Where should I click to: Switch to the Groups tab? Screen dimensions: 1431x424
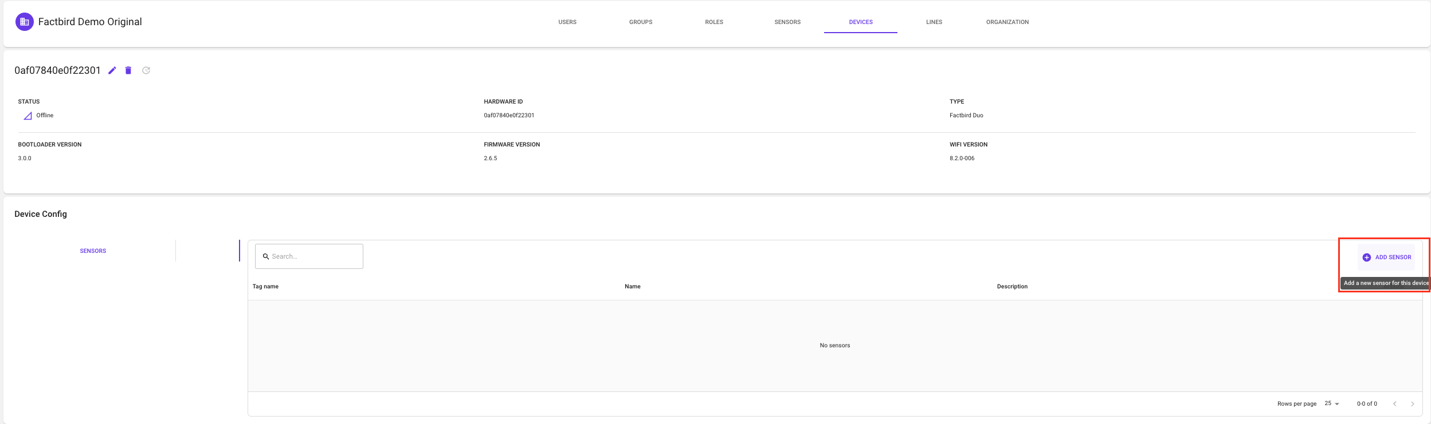tap(641, 22)
